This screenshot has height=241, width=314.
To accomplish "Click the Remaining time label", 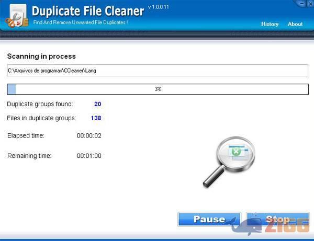I will (29, 156).
